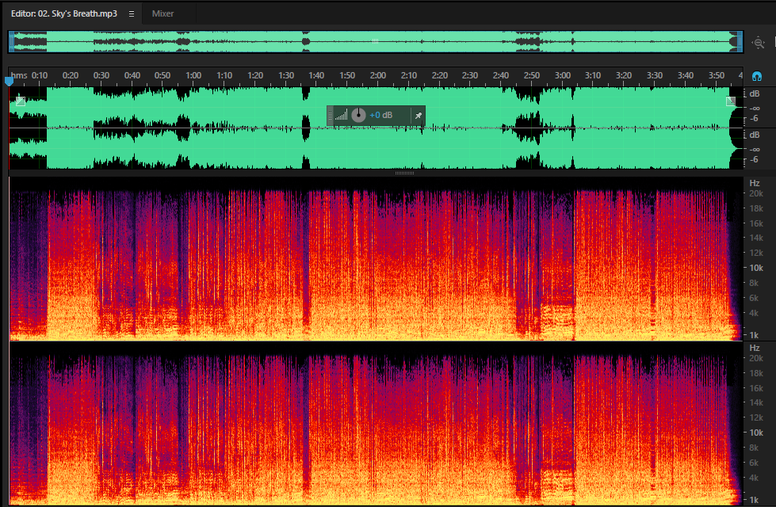Click the 3:50 mark on the timeline ruler
Image resolution: width=776 pixels, height=507 pixels.
point(716,76)
